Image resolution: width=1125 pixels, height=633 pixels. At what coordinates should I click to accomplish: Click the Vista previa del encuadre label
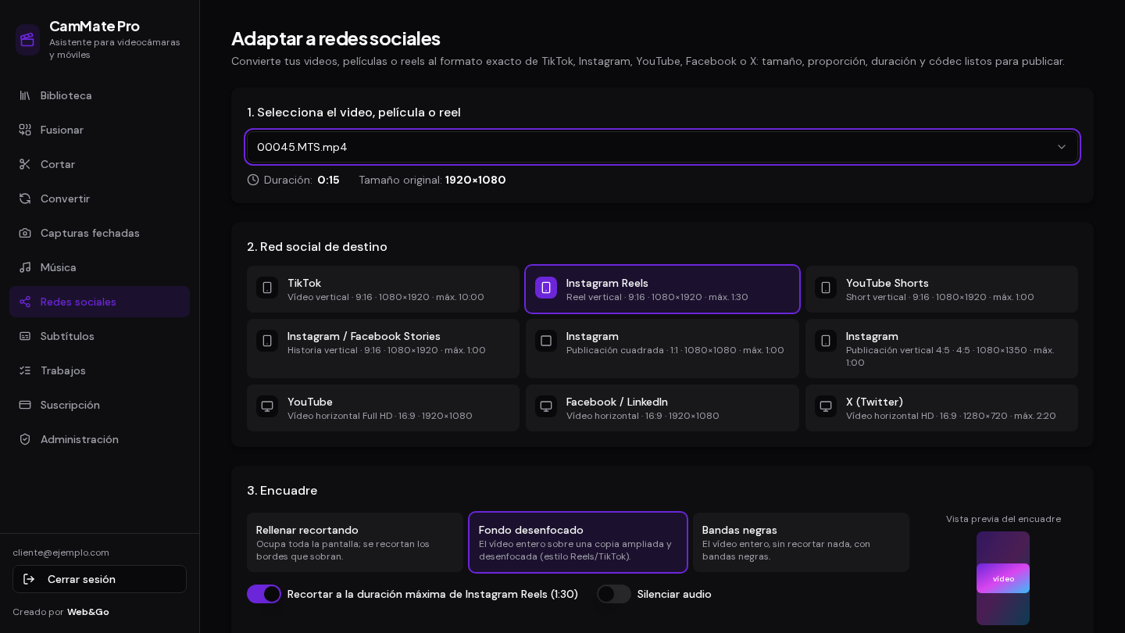[1003, 519]
